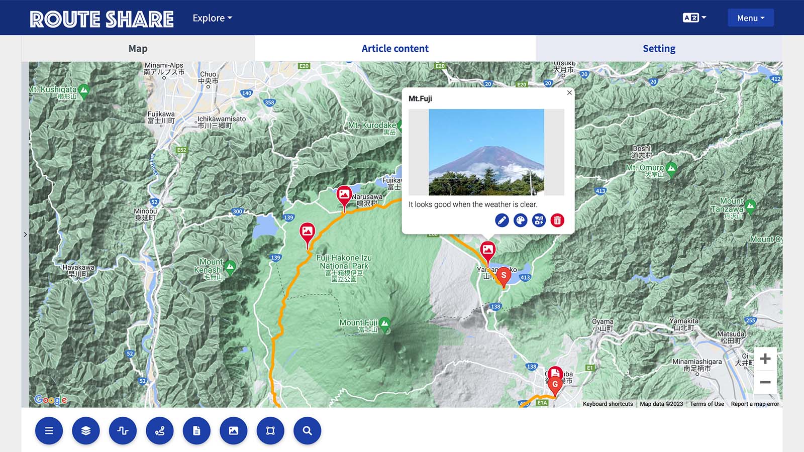Click the document note tool button
Screen dimensions: 804x452
coord(196,431)
